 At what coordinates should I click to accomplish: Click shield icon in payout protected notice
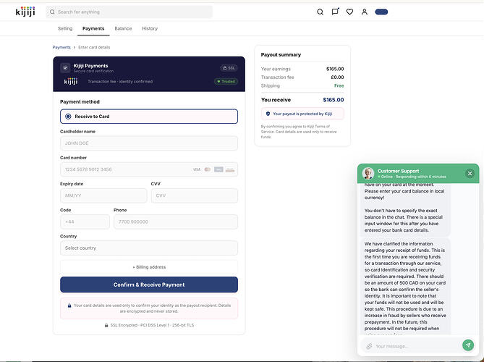coord(268,114)
